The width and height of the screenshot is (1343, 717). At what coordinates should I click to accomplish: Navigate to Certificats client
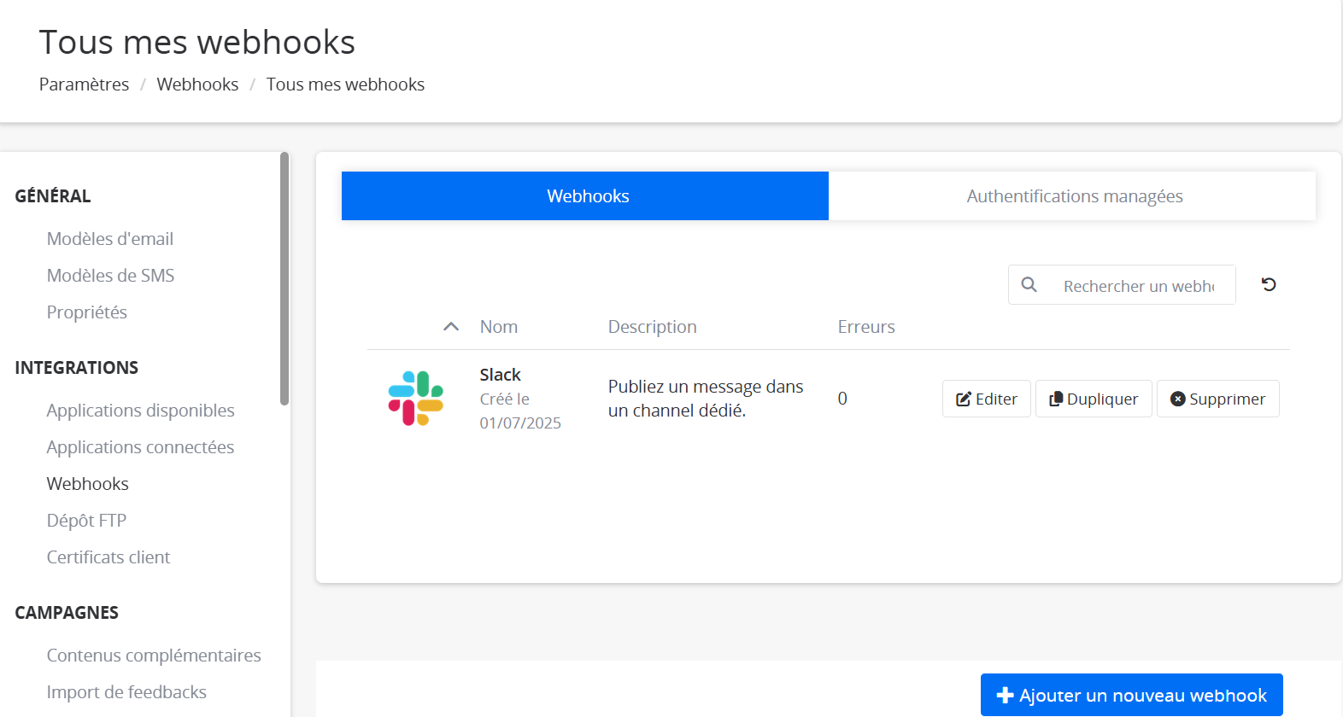click(108, 557)
